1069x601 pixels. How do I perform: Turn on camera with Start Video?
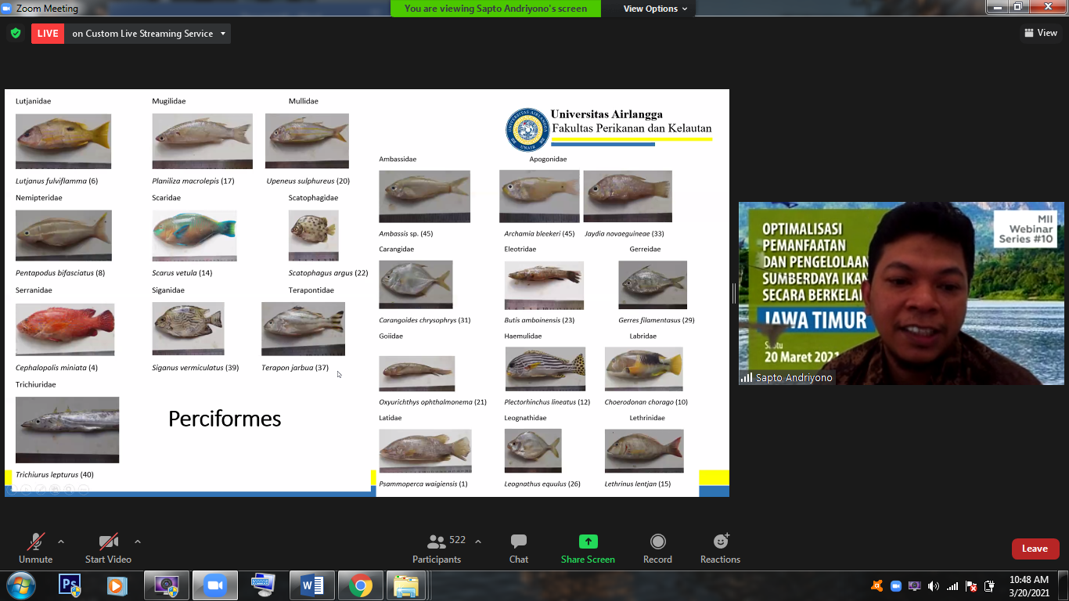click(x=108, y=548)
